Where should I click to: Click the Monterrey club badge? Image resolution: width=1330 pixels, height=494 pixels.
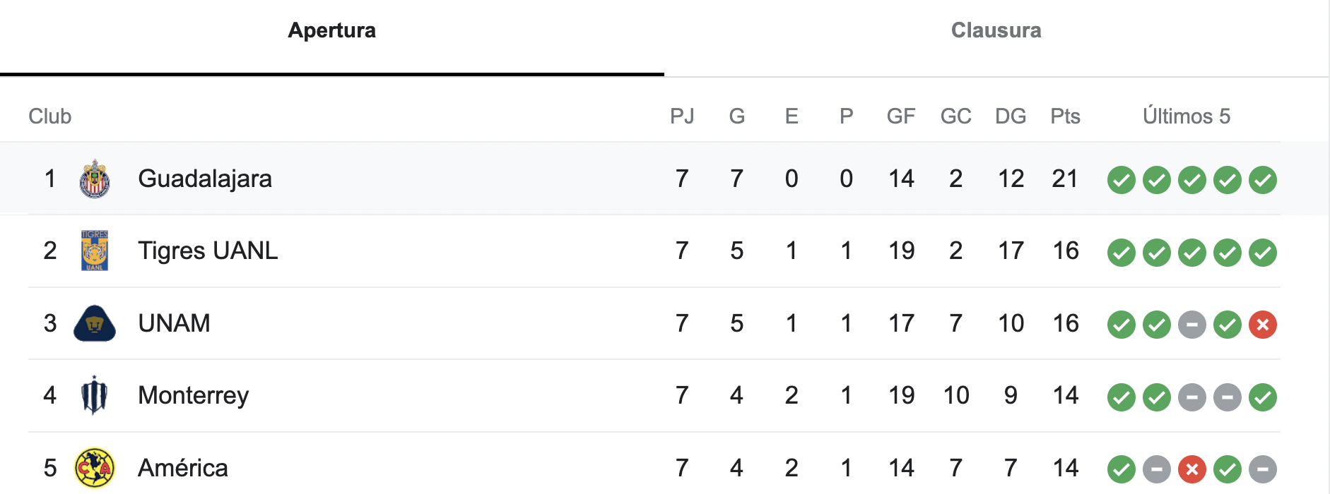95,396
